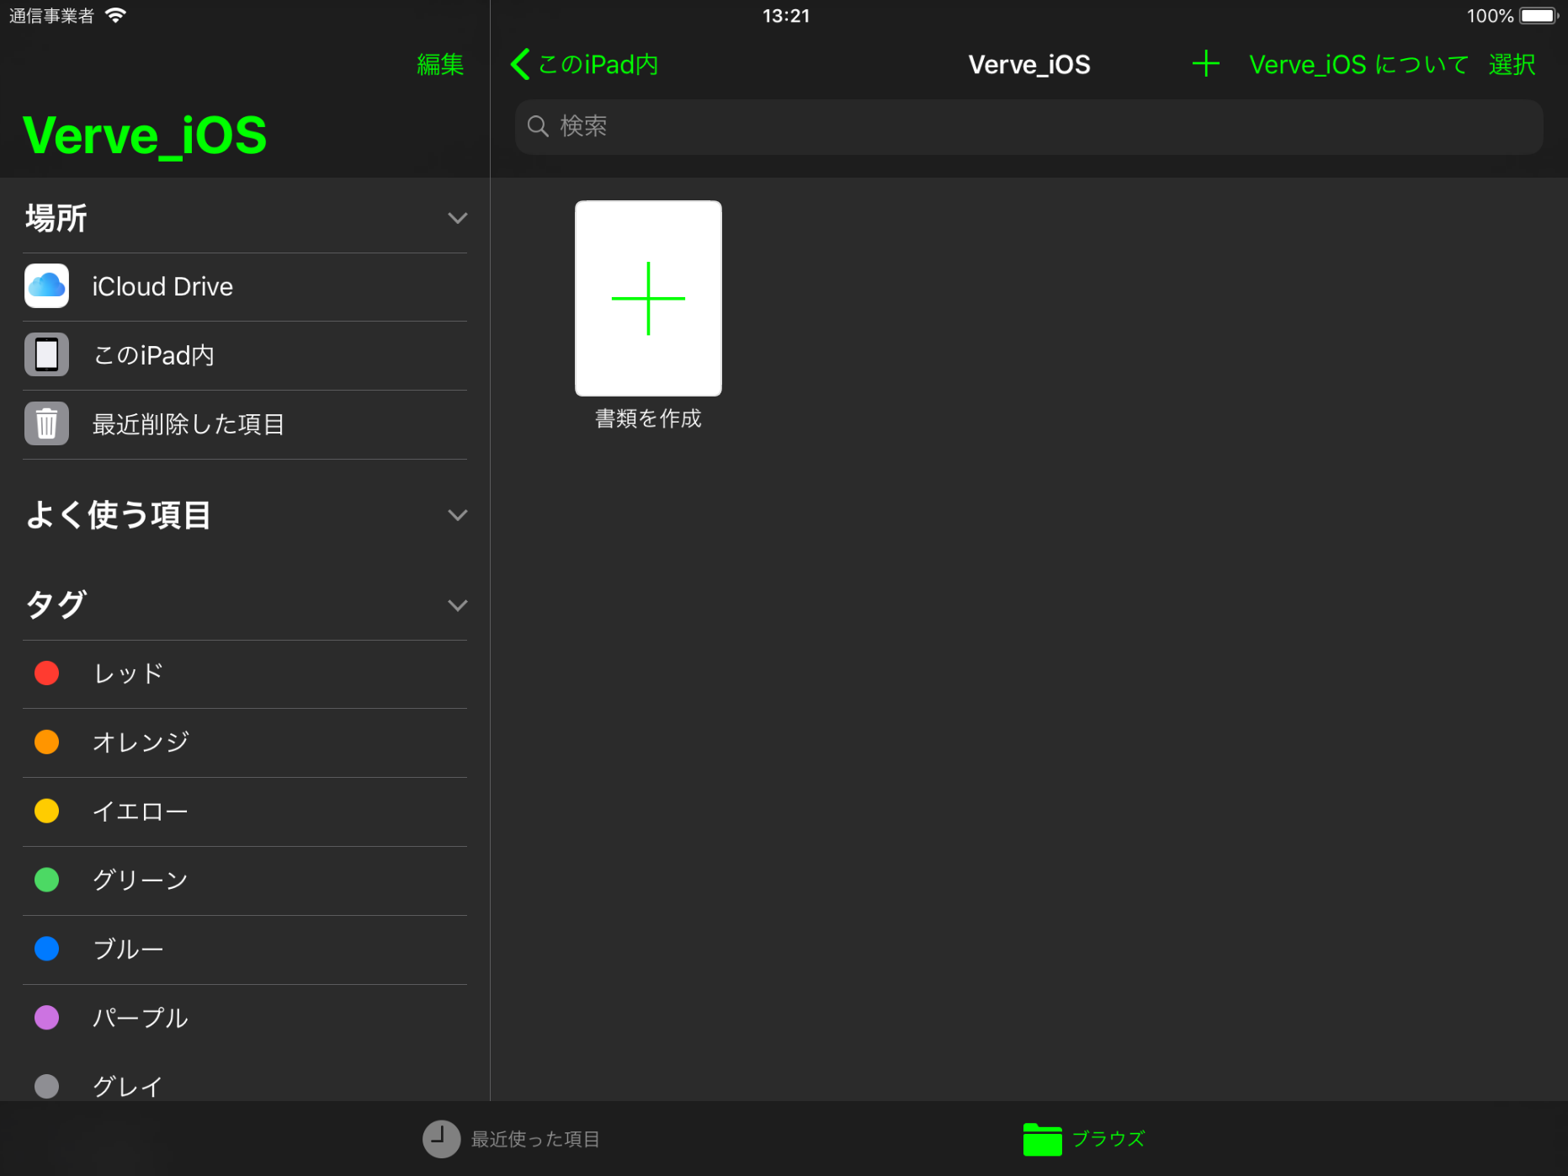The image size is (1568, 1176).
Task: Tap the 場所 section heading
Action: click(56, 218)
